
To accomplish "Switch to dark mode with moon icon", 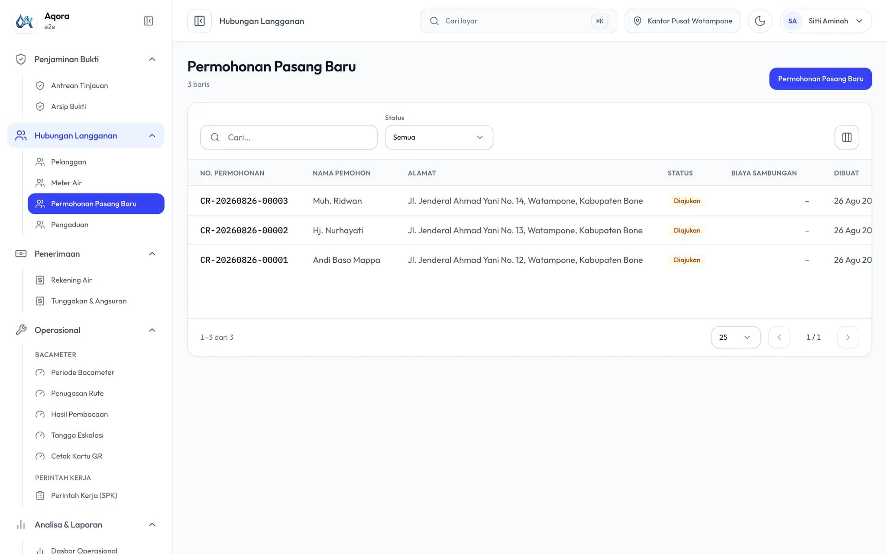I will [x=760, y=21].
